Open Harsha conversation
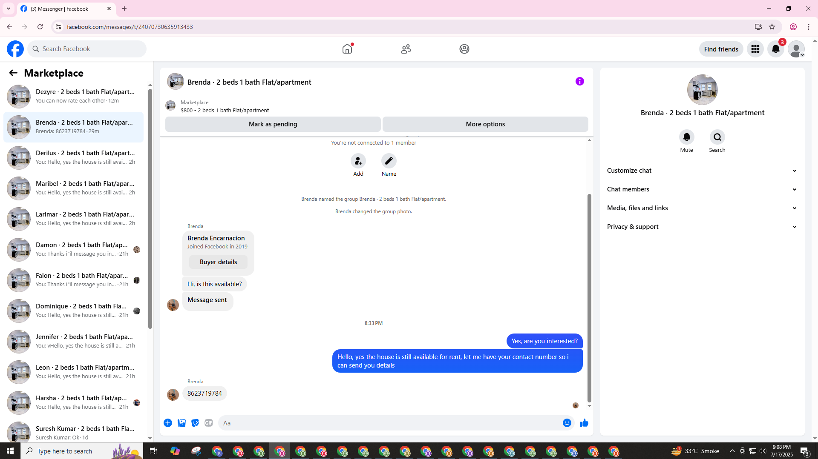Viewport: 818px width, 459px height. [73, 403]
